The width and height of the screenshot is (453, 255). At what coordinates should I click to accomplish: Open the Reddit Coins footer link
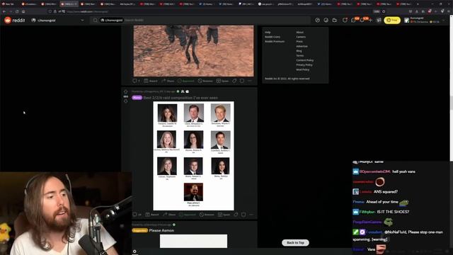(x=273, y=37)
